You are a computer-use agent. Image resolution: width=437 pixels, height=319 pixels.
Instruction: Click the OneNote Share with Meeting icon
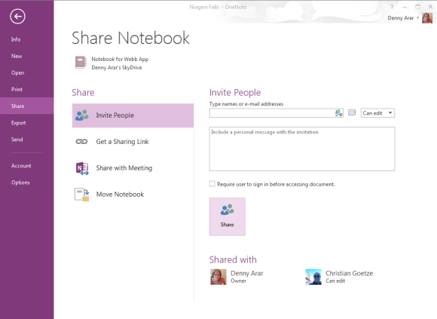82,168
